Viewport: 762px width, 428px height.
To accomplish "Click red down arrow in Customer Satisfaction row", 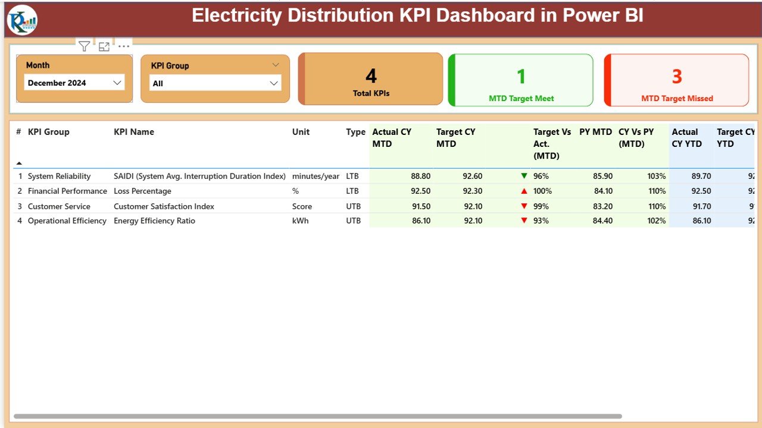I will [x=524, y=206].
